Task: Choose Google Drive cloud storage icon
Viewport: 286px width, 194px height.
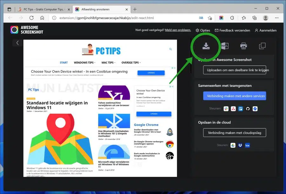Action: pyautogui.click(x=233, y=145)
